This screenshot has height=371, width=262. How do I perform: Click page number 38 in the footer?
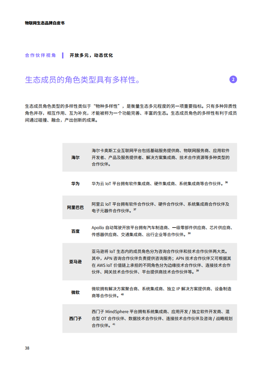[27, 348]
